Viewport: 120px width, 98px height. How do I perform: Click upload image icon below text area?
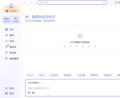point(33,93)
